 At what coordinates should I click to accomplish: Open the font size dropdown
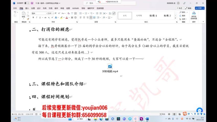53,14
